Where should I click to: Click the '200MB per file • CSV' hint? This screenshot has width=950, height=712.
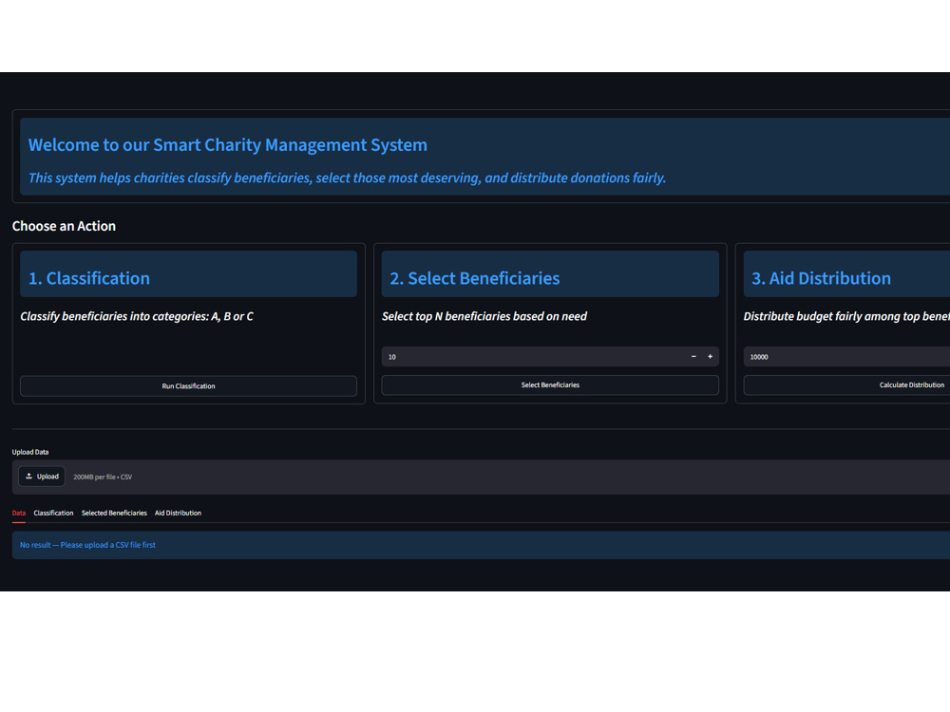103,478
